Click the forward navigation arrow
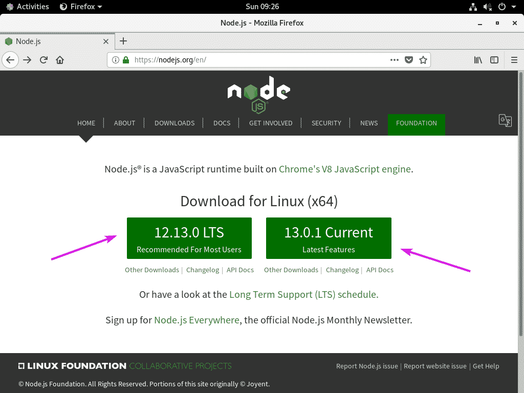 (x=27, y=60)
